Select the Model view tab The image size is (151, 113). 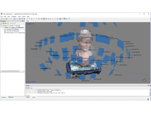point(27,21)
